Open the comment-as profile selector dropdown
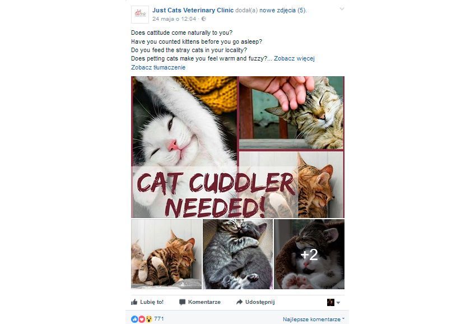475x324 pixels. pyautogui.click(x=333, y=302)
